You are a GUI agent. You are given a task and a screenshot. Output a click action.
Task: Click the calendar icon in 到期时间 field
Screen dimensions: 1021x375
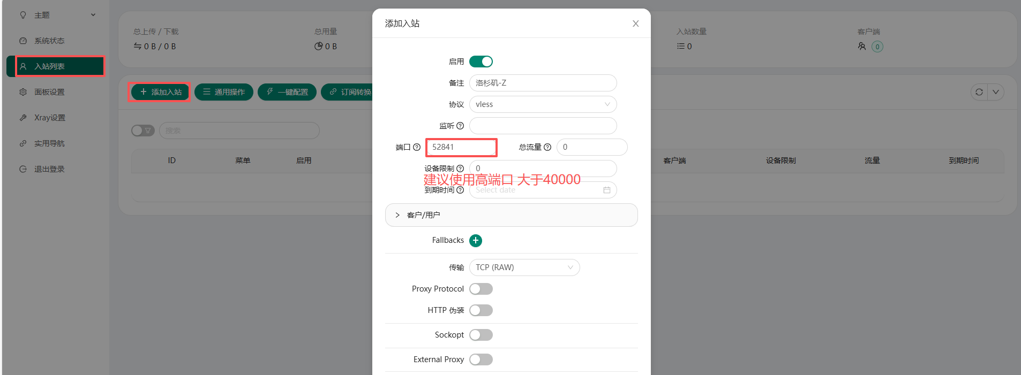[607, 190]
